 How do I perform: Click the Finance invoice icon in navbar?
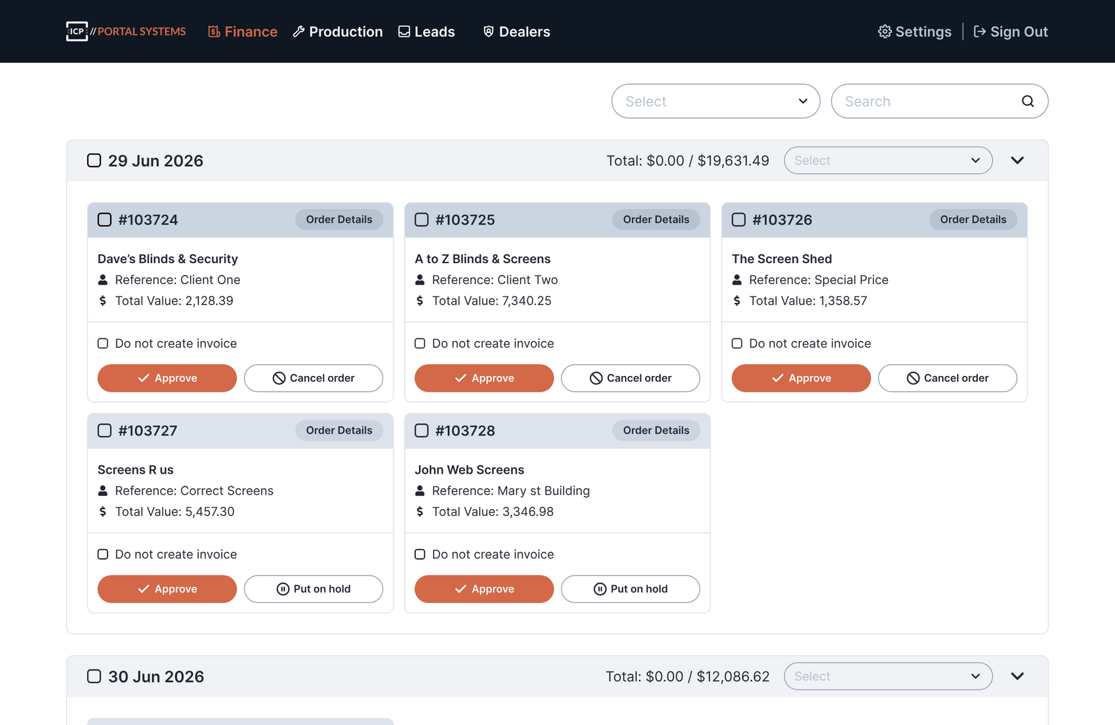(214, 31)
